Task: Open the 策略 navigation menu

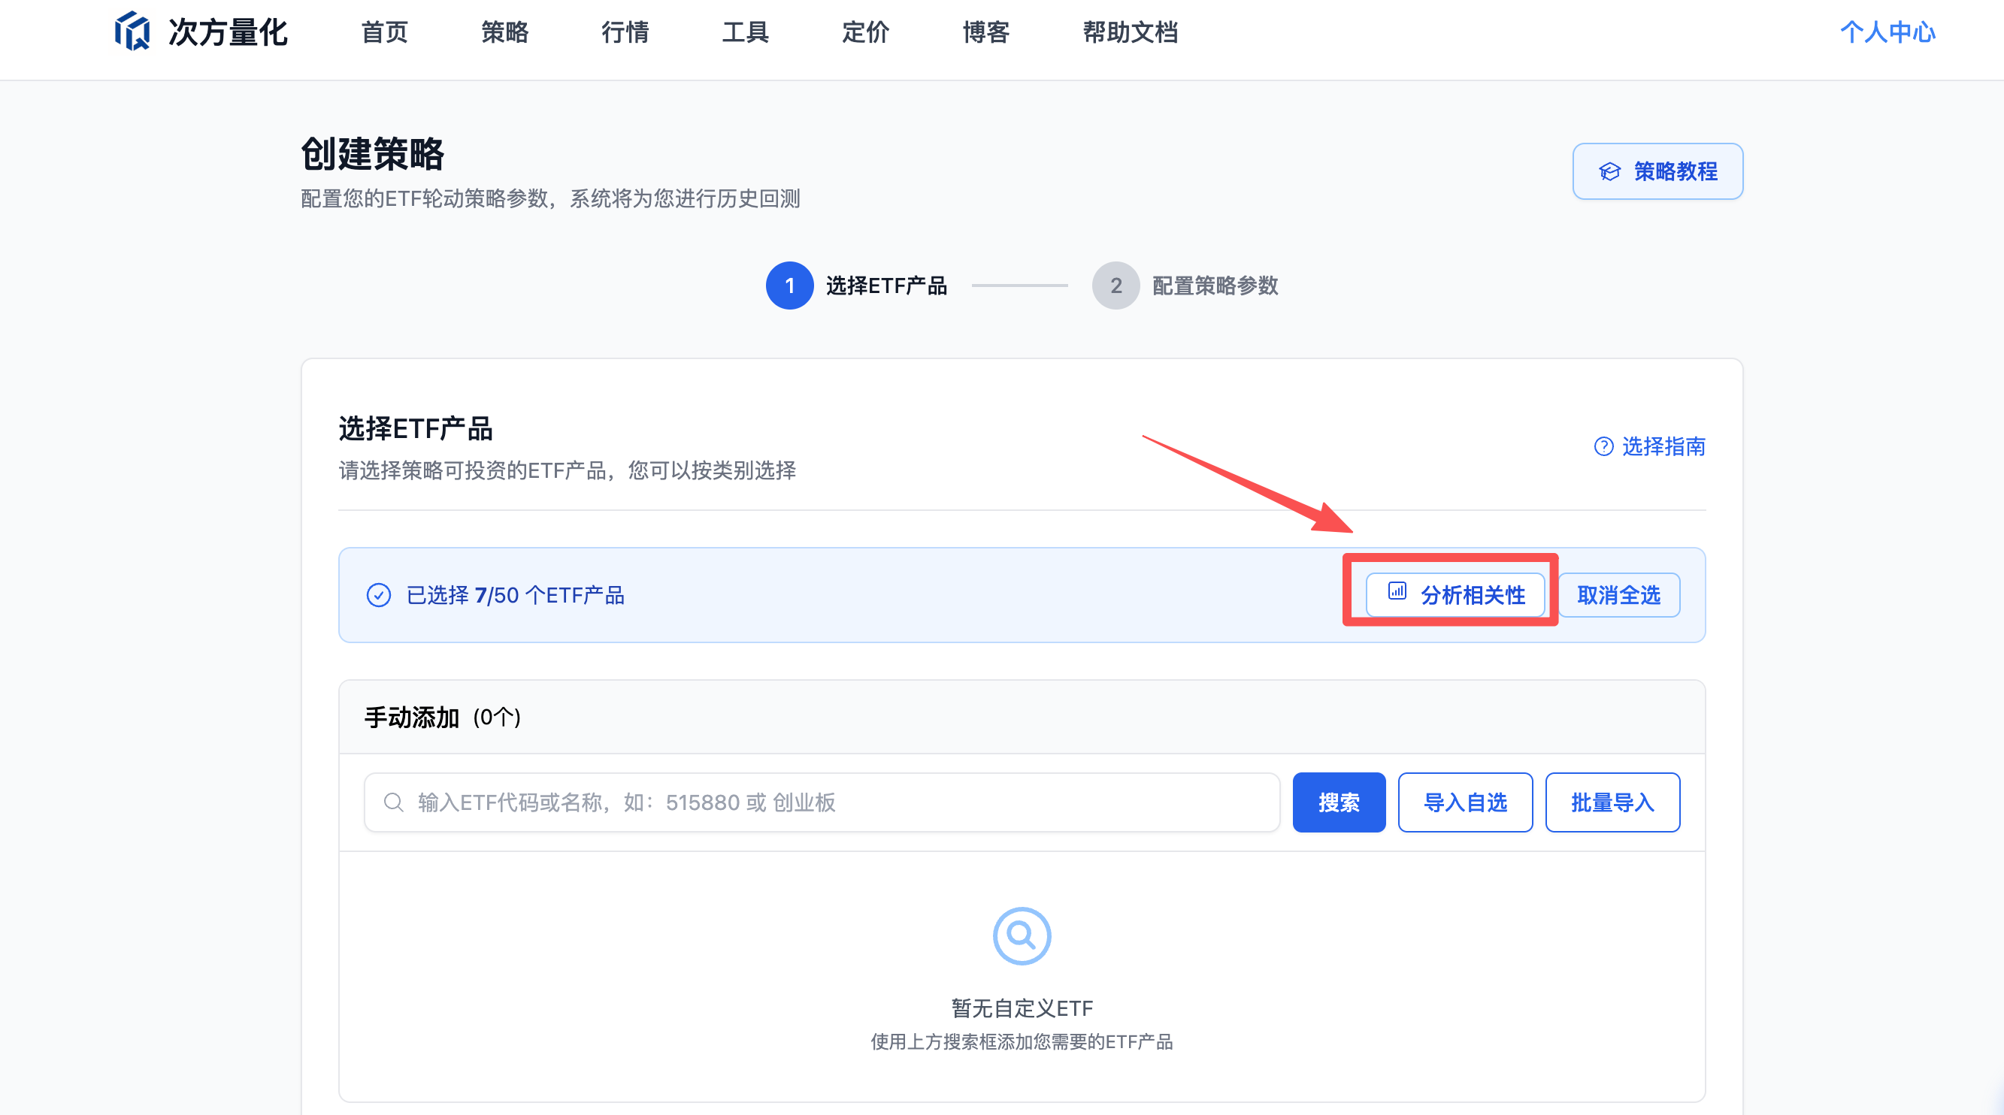Action: point(505,32)
